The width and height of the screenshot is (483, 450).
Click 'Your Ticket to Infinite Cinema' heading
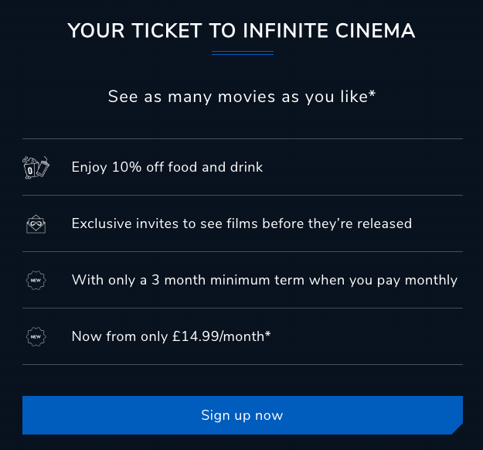[x=241, y=31]
